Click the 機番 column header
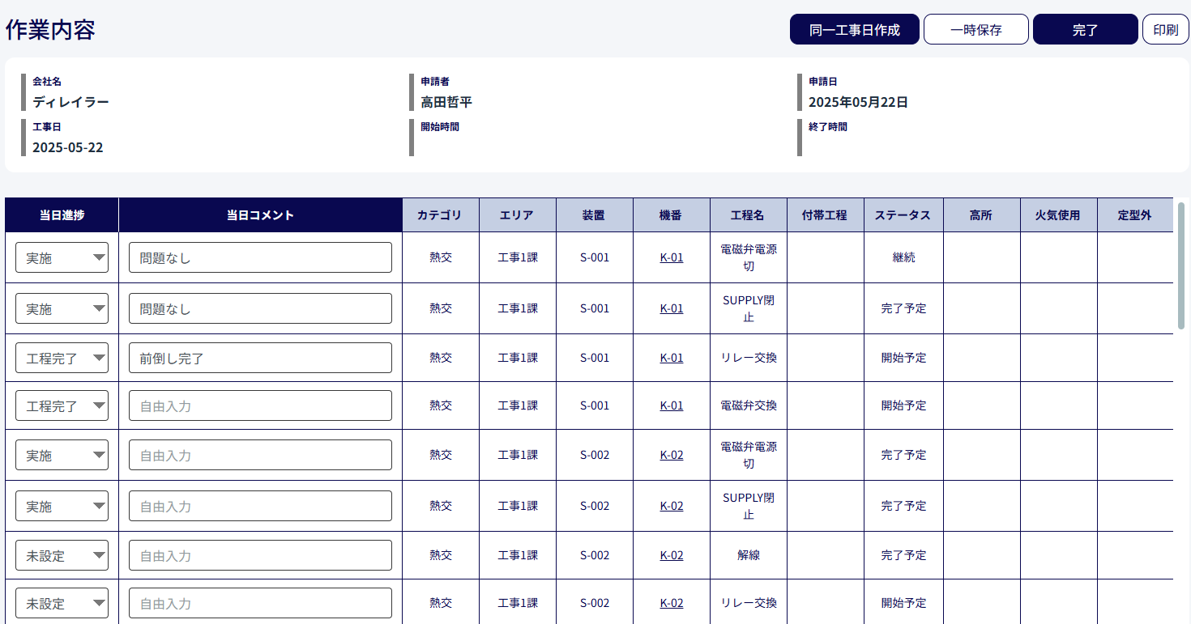Image resolution: width=1191 pixels, height=624 pixels. [671, 215]
